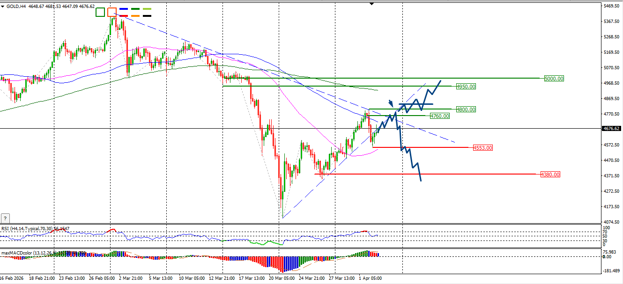Select the red line color dash
The width and height of the screenshot is (623, 284).
tap(124, 16)
